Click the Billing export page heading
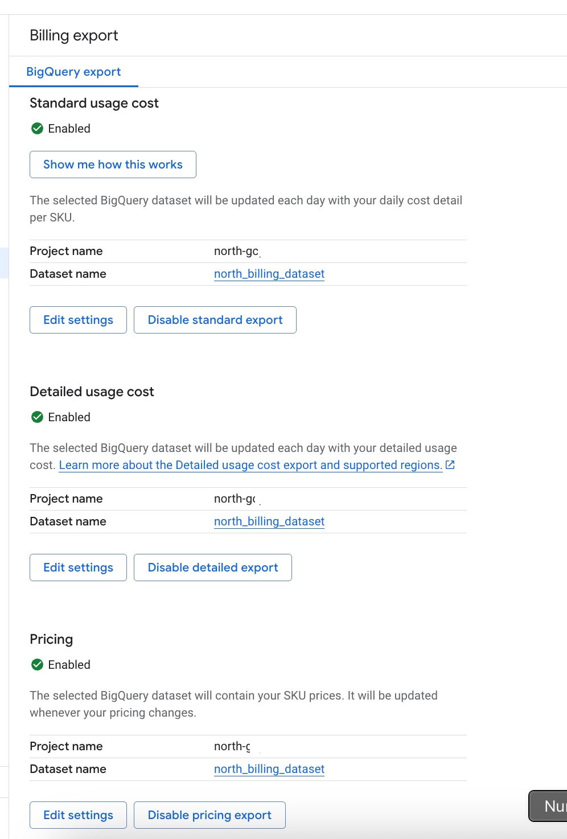Viewport: 567px width, 839px height. point(74,35)
